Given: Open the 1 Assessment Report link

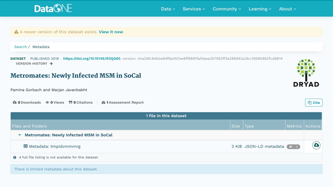Looking at the screenshot, I should [x=123, y=103].
